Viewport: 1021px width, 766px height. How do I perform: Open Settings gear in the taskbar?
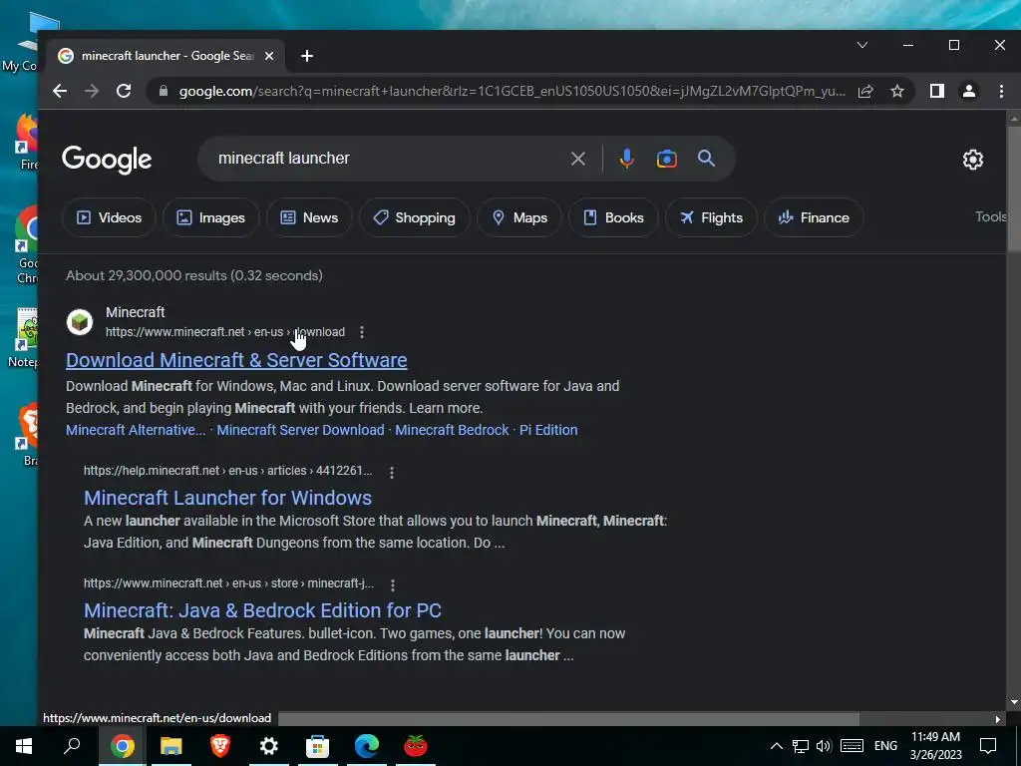269,746
